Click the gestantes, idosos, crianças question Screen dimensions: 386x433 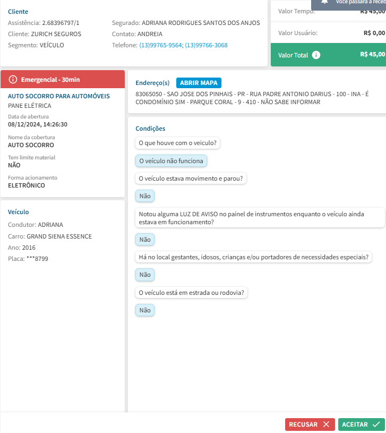click(254, 257)
